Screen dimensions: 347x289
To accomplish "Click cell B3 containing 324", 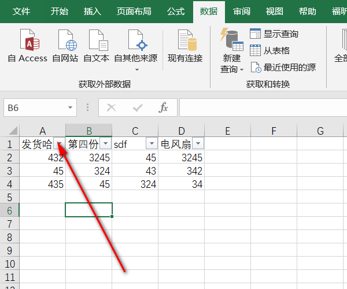I will (89, 171).
